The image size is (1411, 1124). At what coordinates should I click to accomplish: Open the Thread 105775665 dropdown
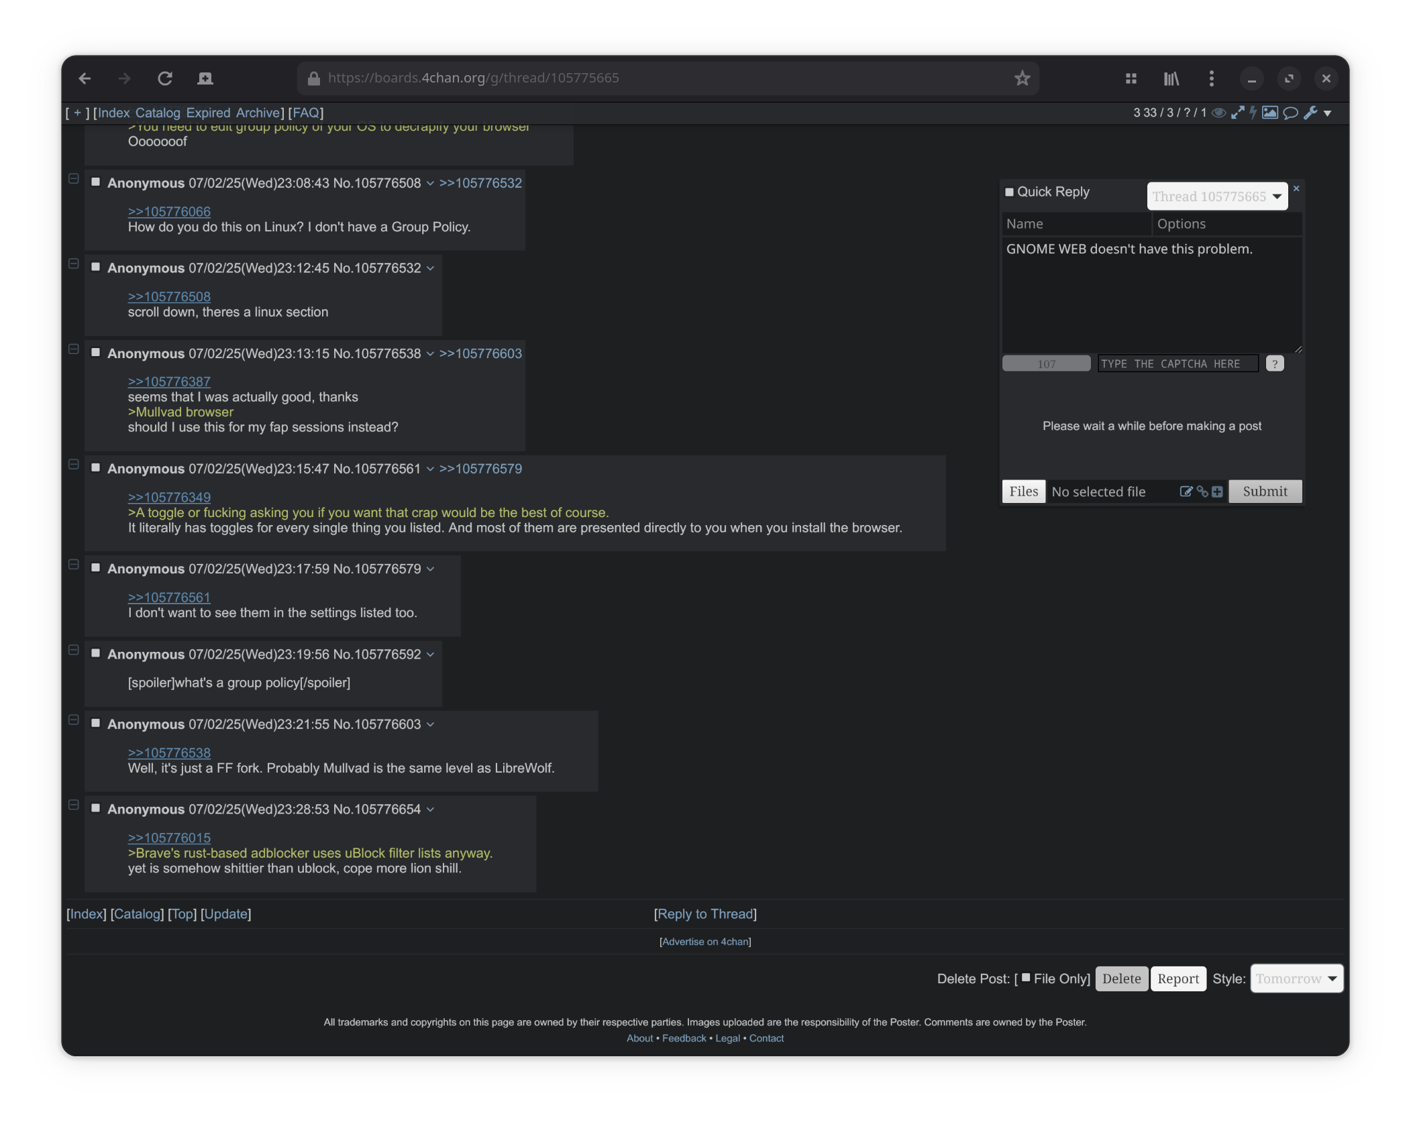click(1217, 196)
